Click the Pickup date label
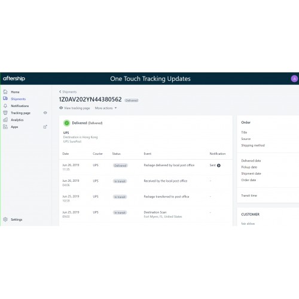 pos(249,167)
